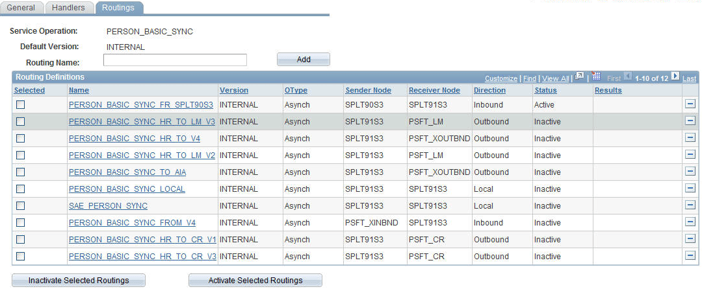Open PERSON_BASIC_SYNC_HR_TO_LM_V2 routing link
Viewport: 702px width, 289px height.
click(x=142, y=156)
